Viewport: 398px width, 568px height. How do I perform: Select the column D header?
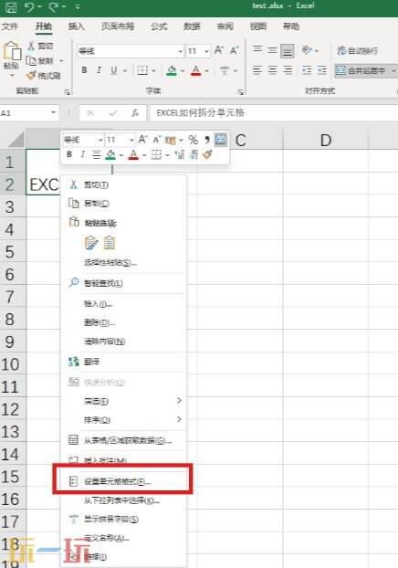[x=325, y=141]
